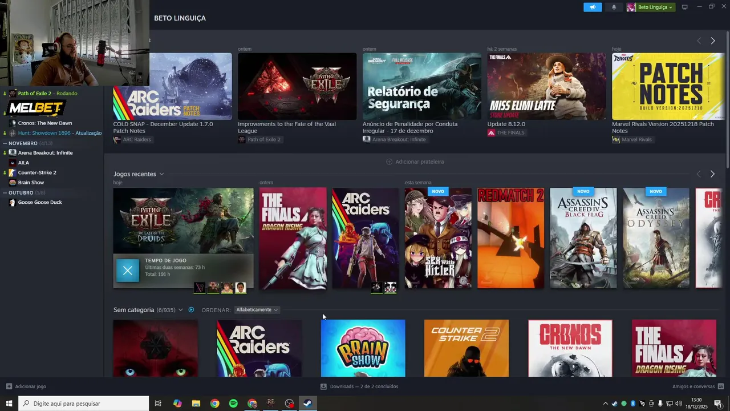730x411 pixels.
Task: Click the ARC Raiders news source icon
Action: [117, 139]
